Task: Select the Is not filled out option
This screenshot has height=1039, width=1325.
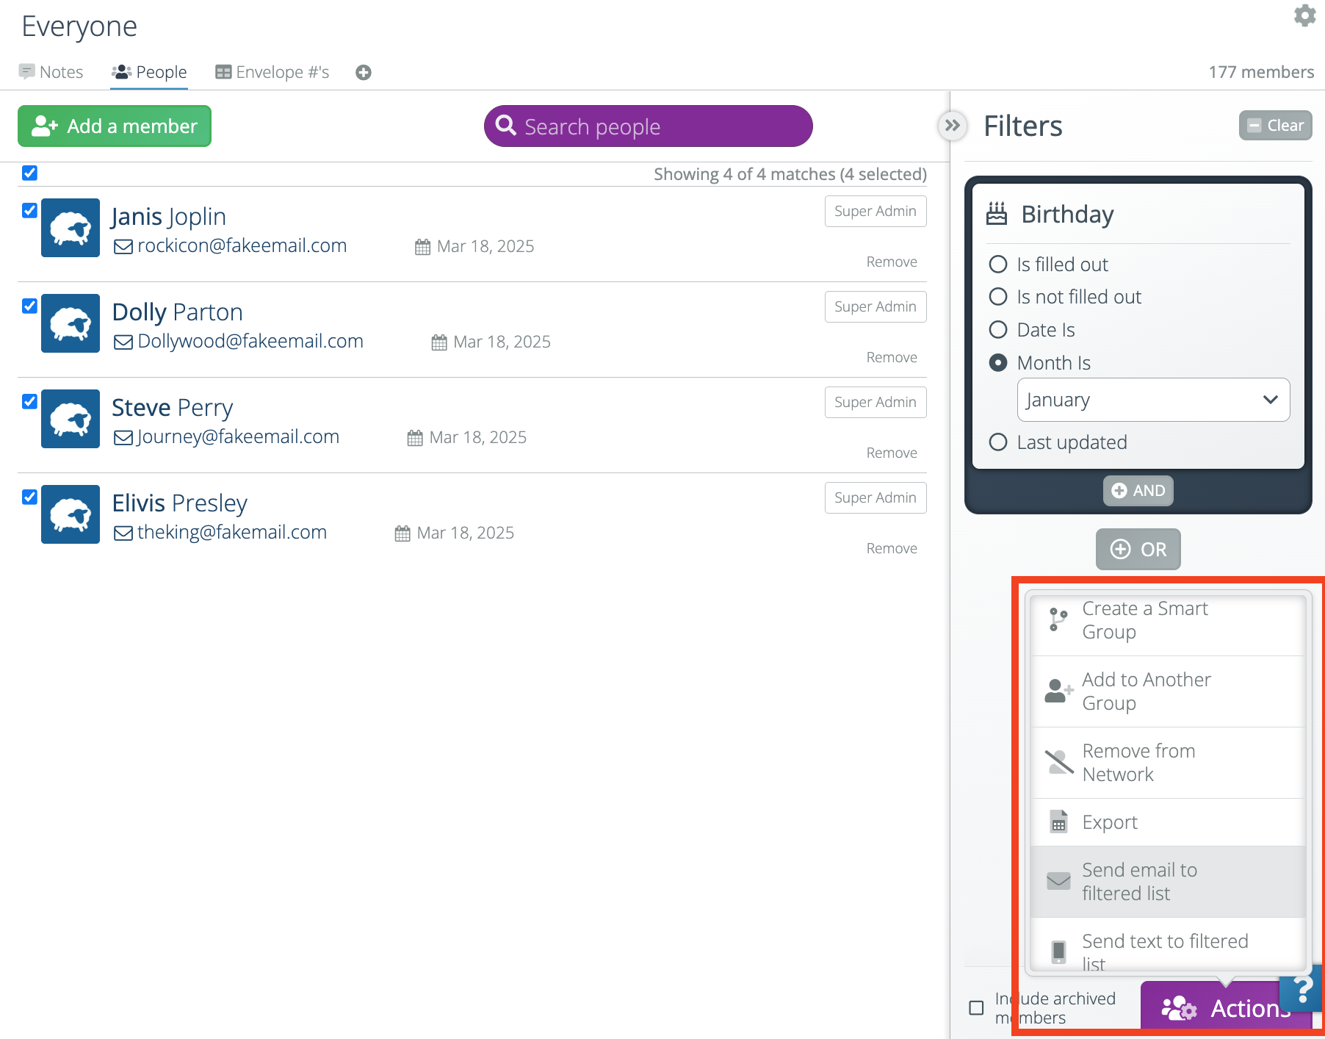Action: click(x=998, y=297)
